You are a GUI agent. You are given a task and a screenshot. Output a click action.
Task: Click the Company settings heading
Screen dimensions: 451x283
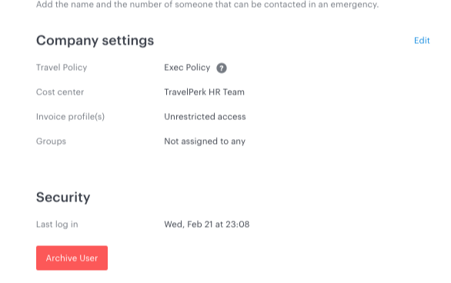(95, 41)
